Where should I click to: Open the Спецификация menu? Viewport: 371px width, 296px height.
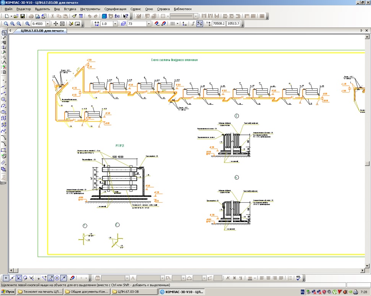115,9
